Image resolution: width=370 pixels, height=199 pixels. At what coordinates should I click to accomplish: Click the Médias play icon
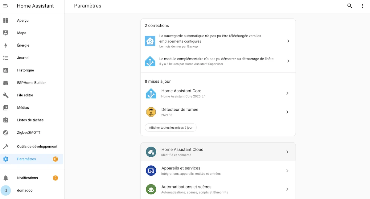[6, 108]
